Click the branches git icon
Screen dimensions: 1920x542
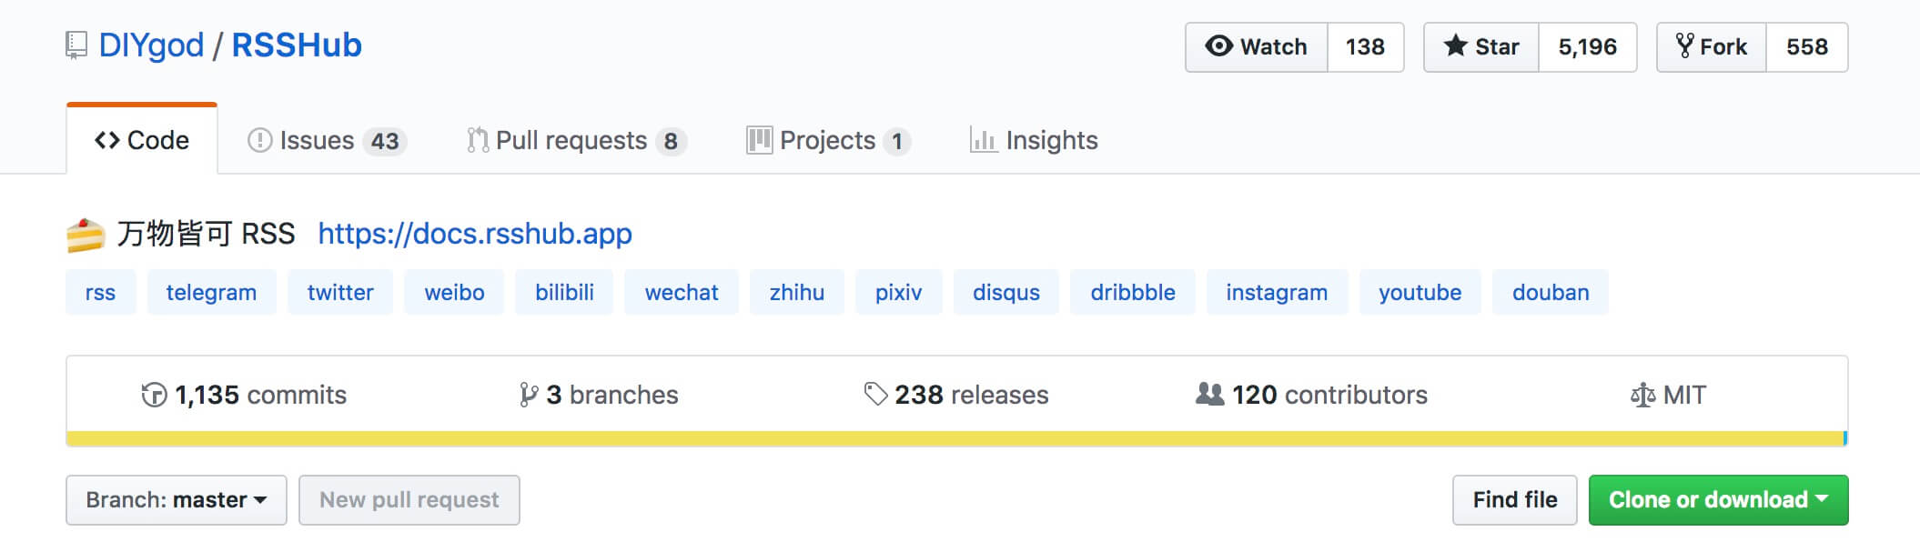coord(528,395)
